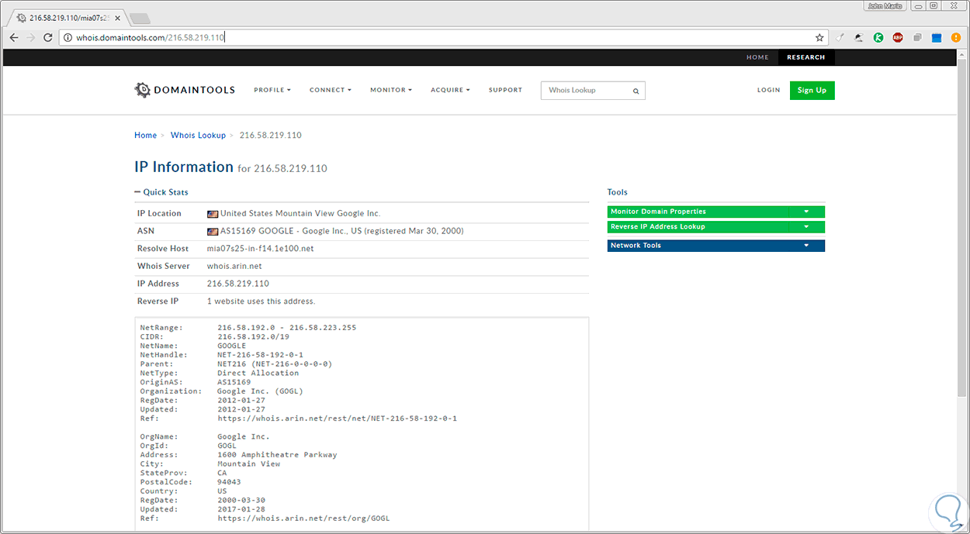Click the umbrella extension icon
This screenshot has height=534, width=970.
click(x=859, y=37)
